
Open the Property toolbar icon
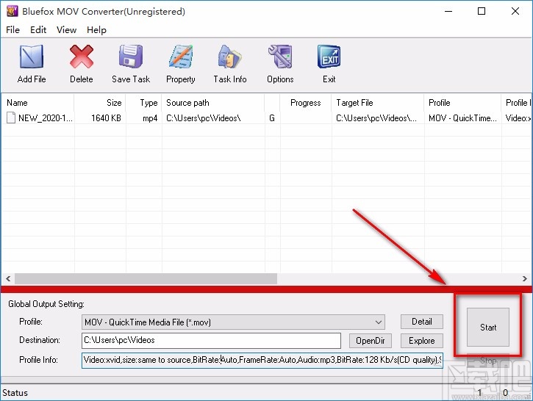tap(181, 57)
